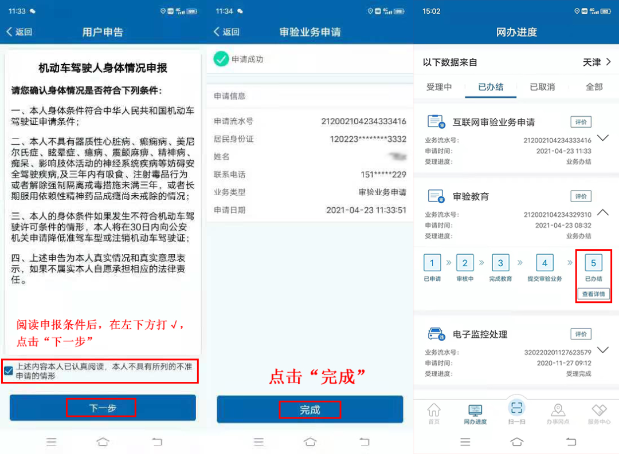619x454 pixels.
Task: Switch to the 受理中 tab
Action: [440, 86]
